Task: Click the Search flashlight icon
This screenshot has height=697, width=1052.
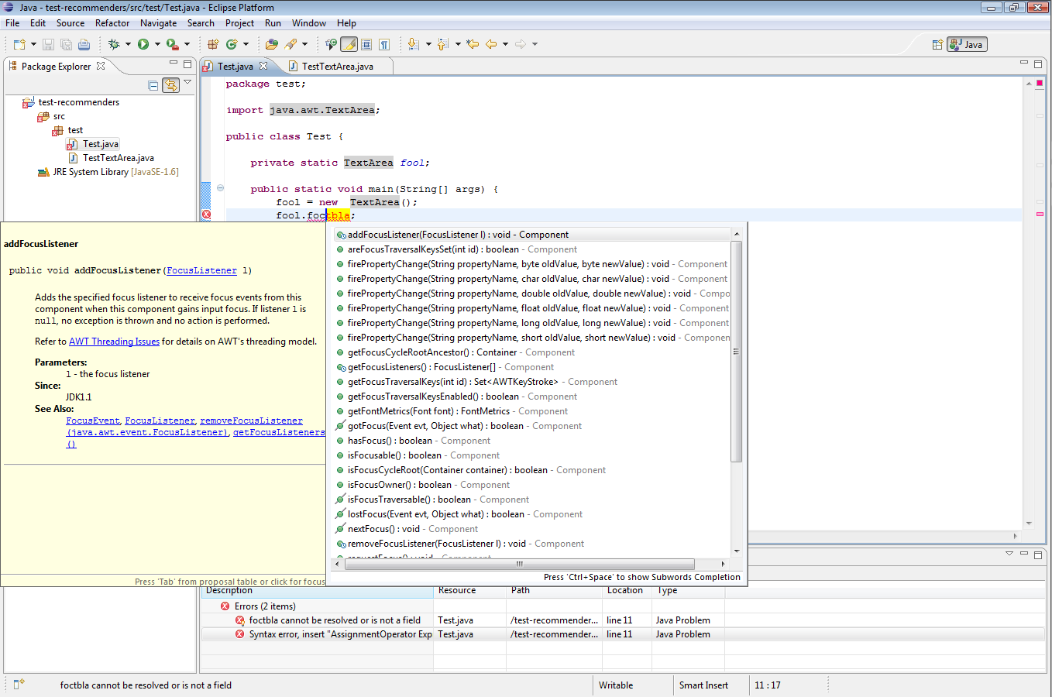Action: [x=291, y=44]
